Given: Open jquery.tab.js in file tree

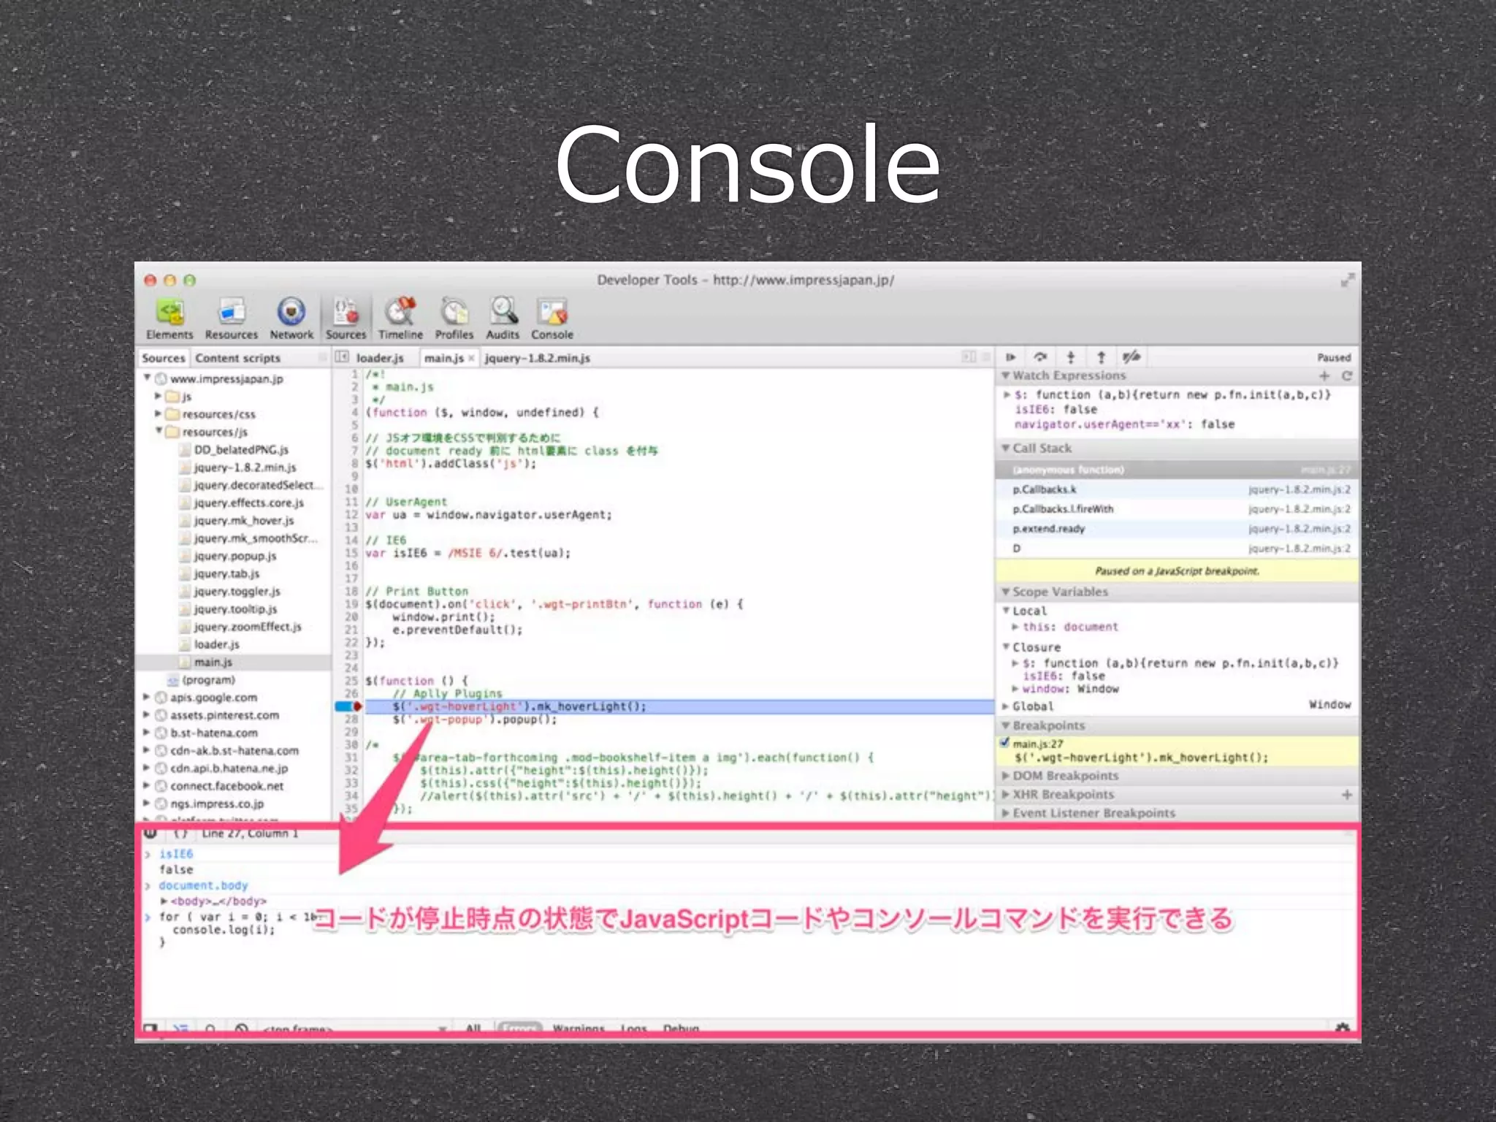Looking at the screenshot, I should pyautogui.click(x=226, y=573).
